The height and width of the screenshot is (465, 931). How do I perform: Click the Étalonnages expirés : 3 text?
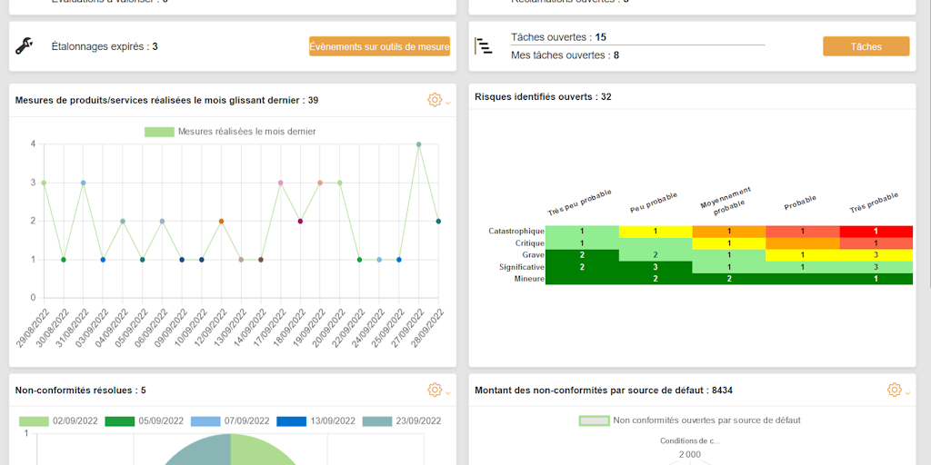click(x=105, y=46)
